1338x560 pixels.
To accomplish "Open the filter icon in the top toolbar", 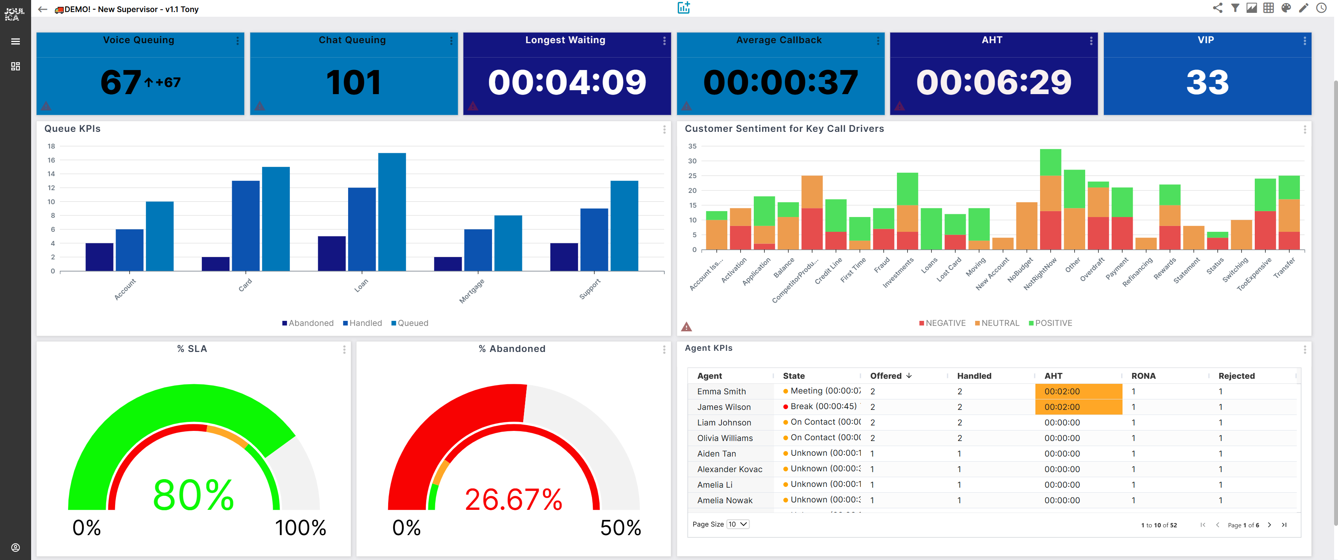I will pyautogui.click(x=1235, y=8).
